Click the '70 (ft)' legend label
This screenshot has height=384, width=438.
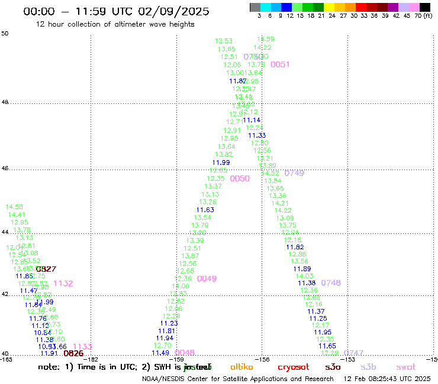tap(423, 16)
